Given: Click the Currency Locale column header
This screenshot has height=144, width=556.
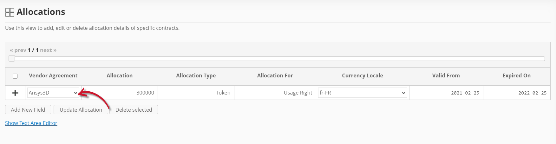Looking at the screenshot, I should click(362, 75).
